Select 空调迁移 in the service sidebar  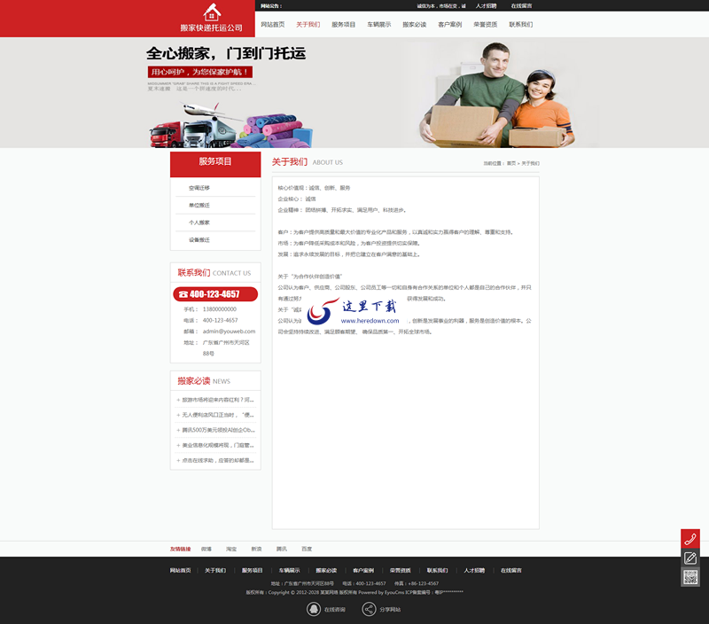(199, 188)
